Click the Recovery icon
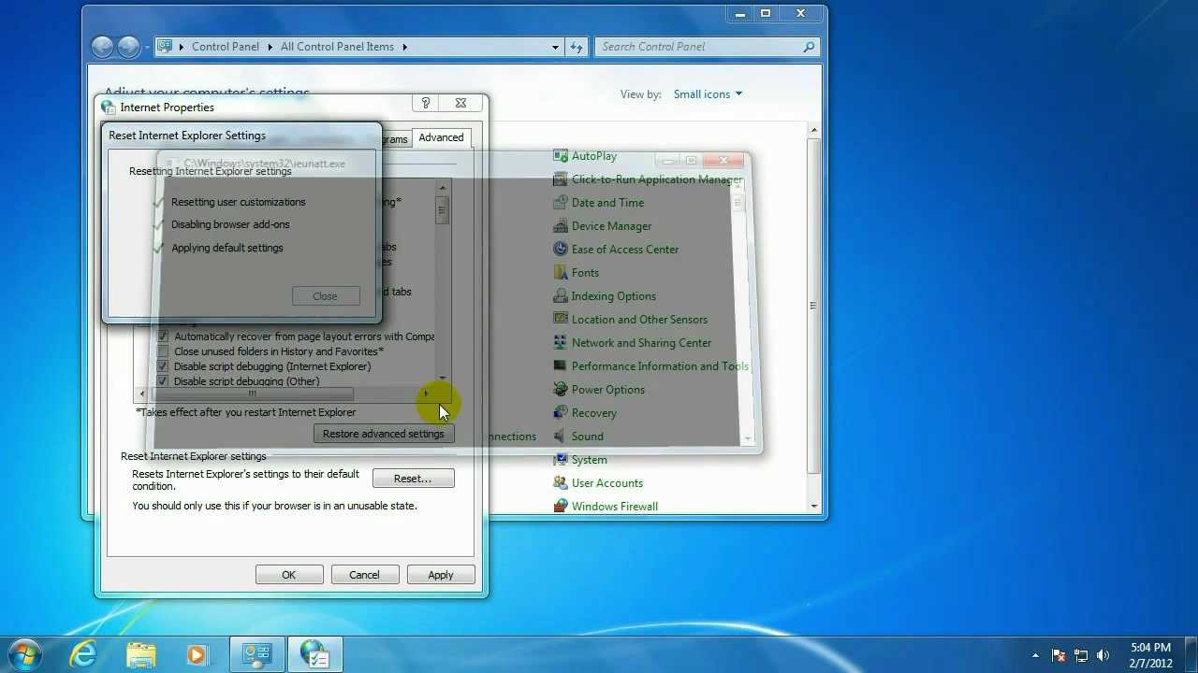 tap(561, 413)
